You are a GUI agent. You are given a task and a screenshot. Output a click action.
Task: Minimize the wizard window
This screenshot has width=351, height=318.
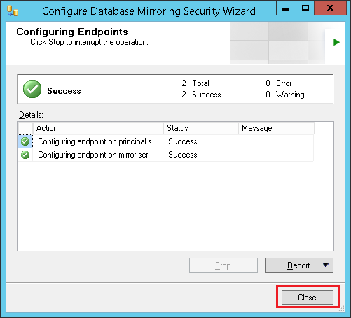coord(286,8)
